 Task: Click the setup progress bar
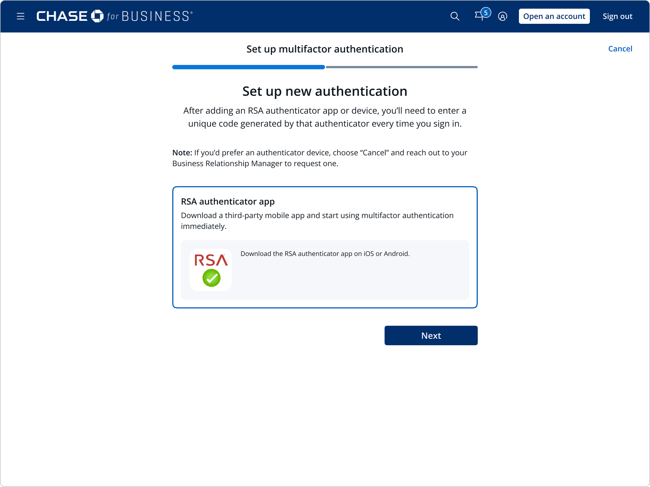pyautogui.click(x=325, y=67)
